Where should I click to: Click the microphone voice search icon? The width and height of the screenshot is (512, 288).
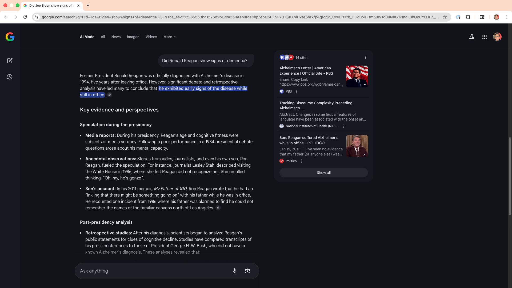click(234, 271)
